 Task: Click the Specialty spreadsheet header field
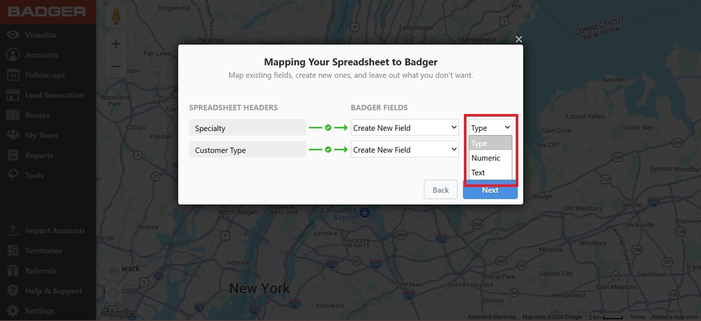coord(247,128)
